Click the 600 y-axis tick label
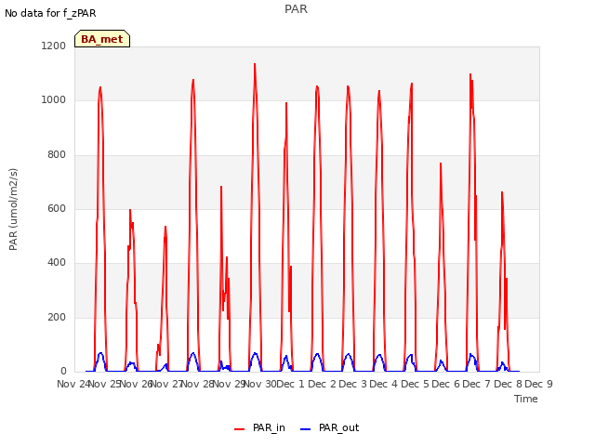The image size is (595, 446). [57, 208]
